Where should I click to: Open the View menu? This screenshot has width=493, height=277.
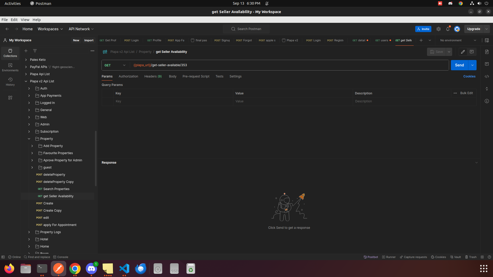tap(25, 20)
